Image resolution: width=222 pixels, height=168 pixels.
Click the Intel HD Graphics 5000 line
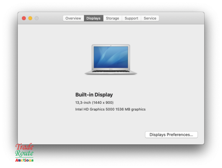111,109
